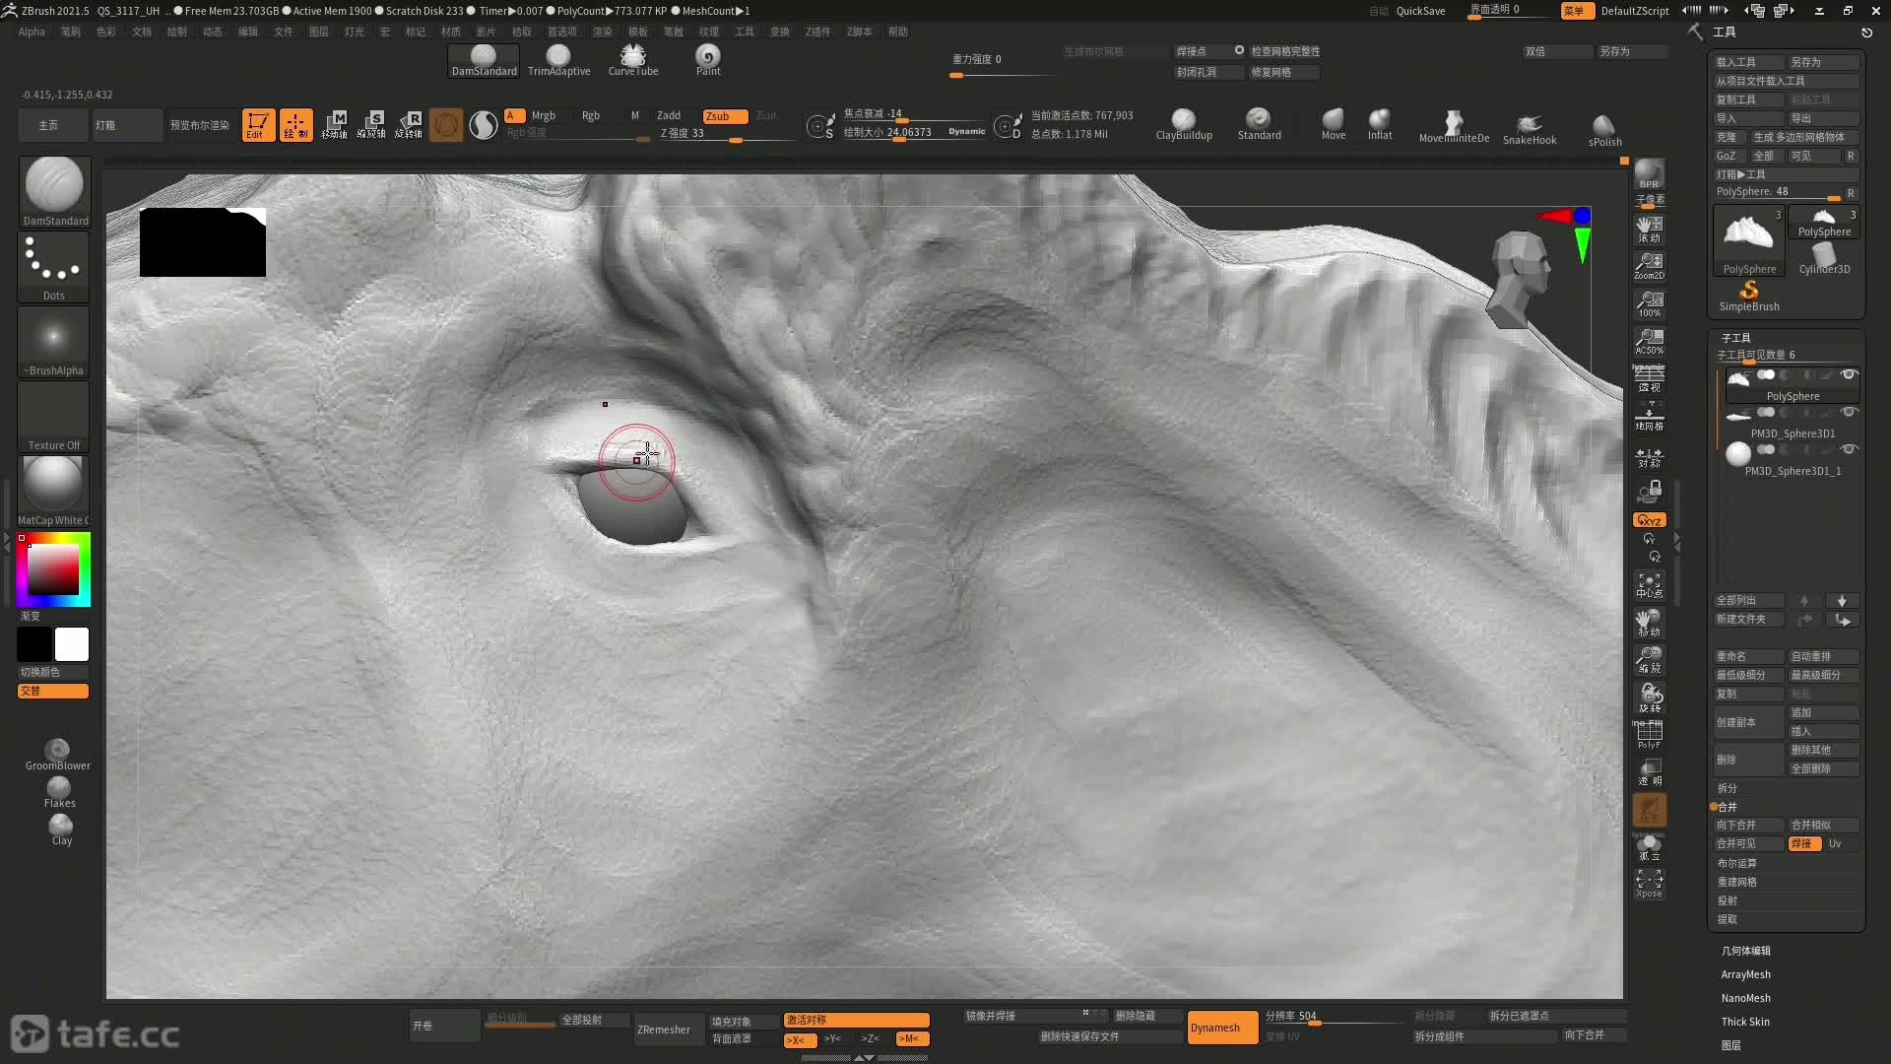Select the SimpleBrush tool
Screen dimensions: 1891x1064
click(x=1749, y=297)
